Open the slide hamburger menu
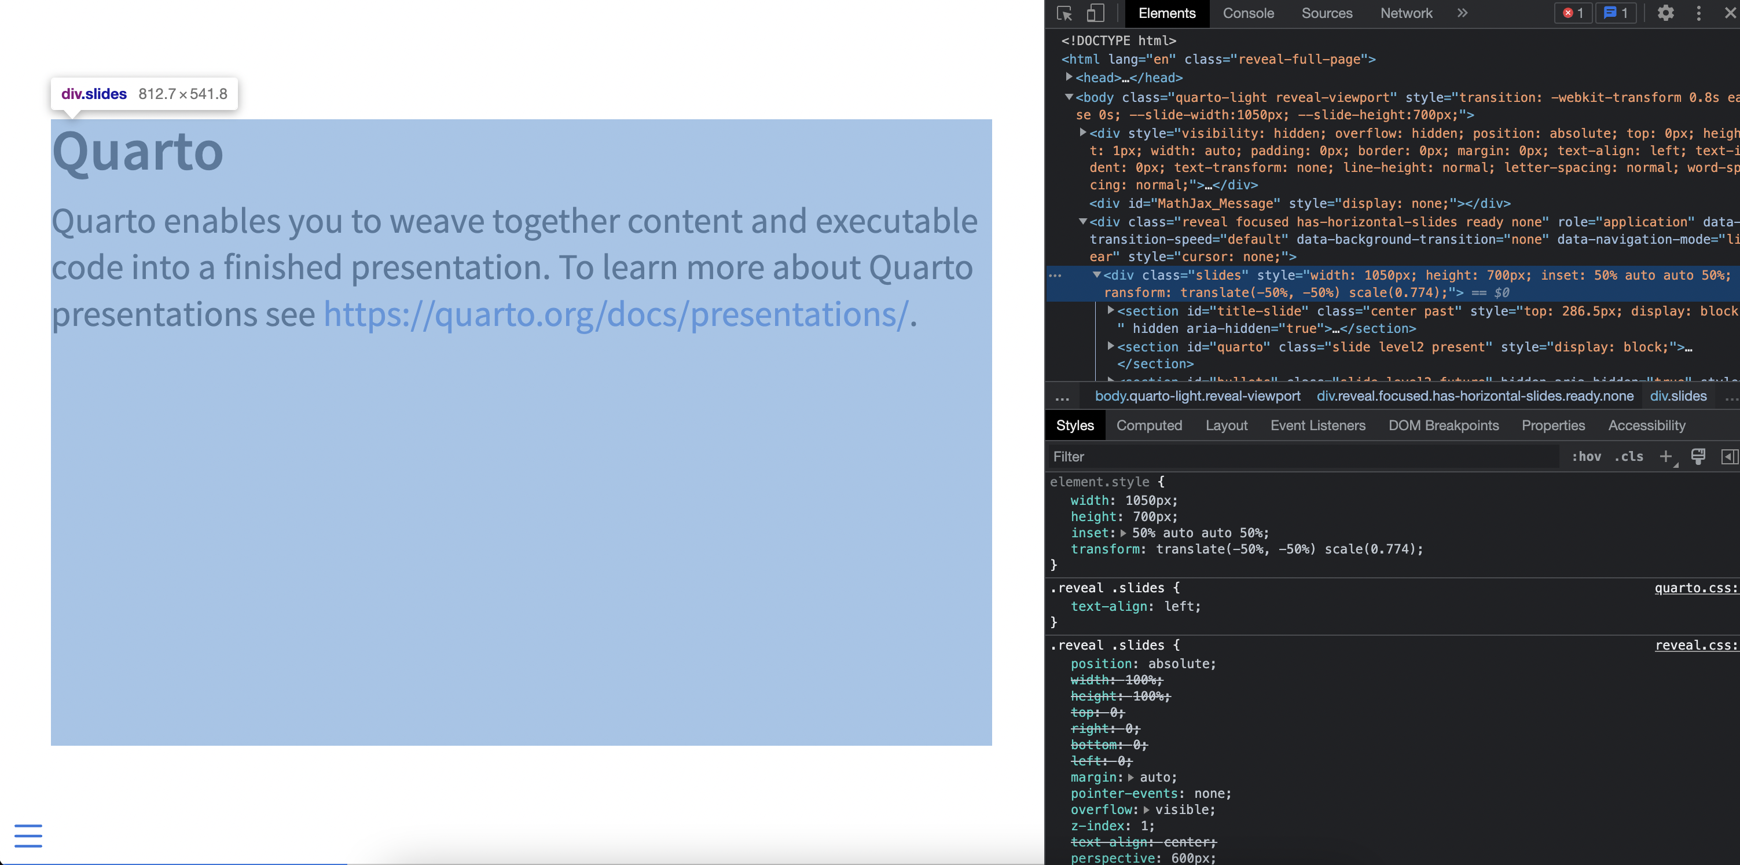Image resolution: width=1740 pixels, height=865 pixels. 28,836
